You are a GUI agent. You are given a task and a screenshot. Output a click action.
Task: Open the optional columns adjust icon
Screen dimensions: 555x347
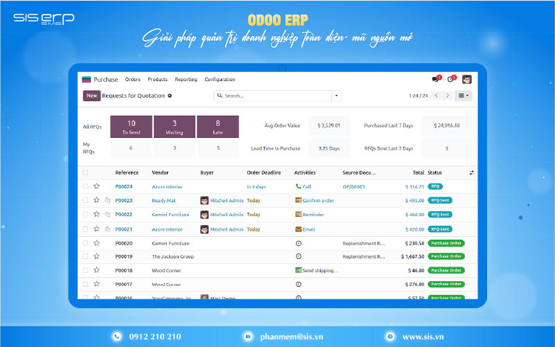click(x=471, y=172)
